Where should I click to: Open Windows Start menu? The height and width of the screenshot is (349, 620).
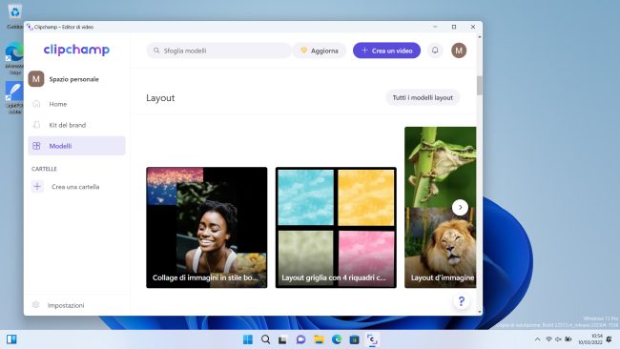[248, 339]
